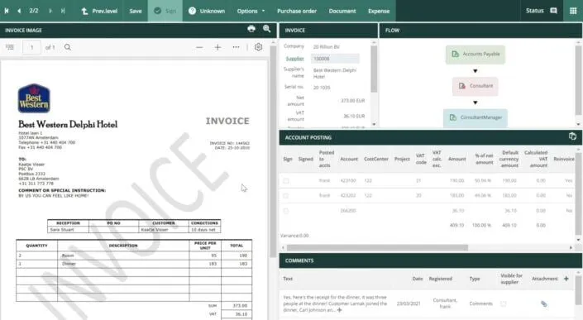Viewport: 583px width, 320px height.
Task: Click the total amount 409.10
Action: pyautogui.click(x=457, y=225)
